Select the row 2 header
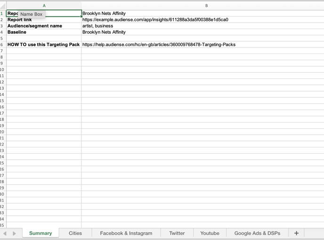324x240 pixels. pyautogui.click(x=3, y=20)
